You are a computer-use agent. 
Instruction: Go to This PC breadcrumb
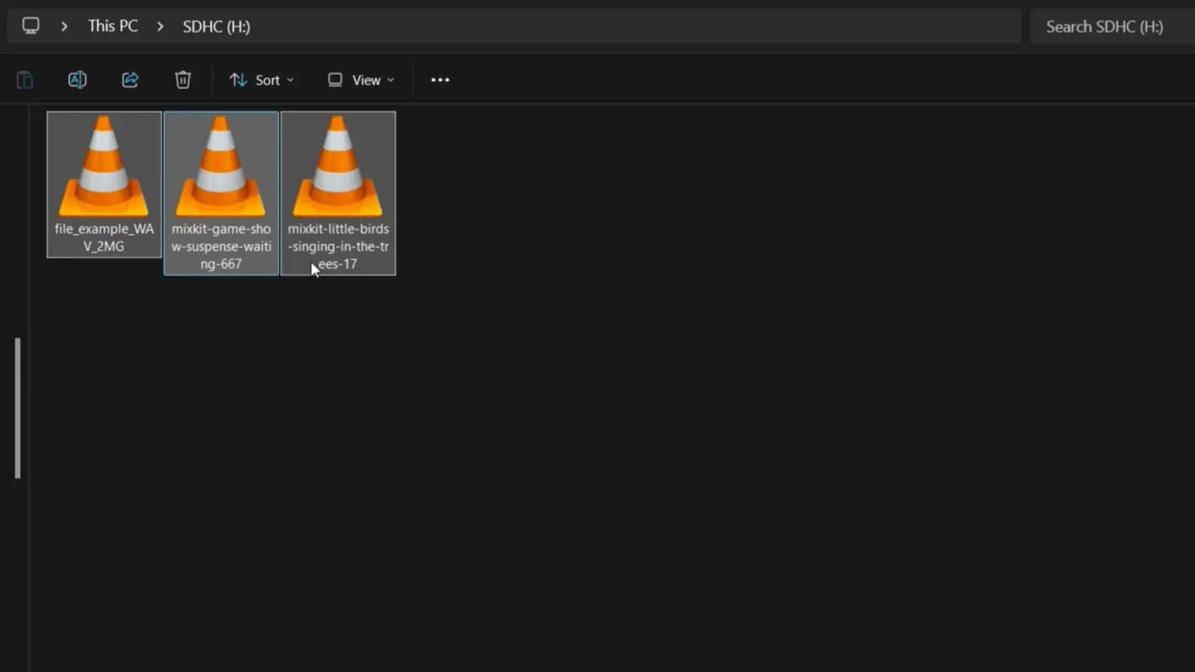pos(113,26)
